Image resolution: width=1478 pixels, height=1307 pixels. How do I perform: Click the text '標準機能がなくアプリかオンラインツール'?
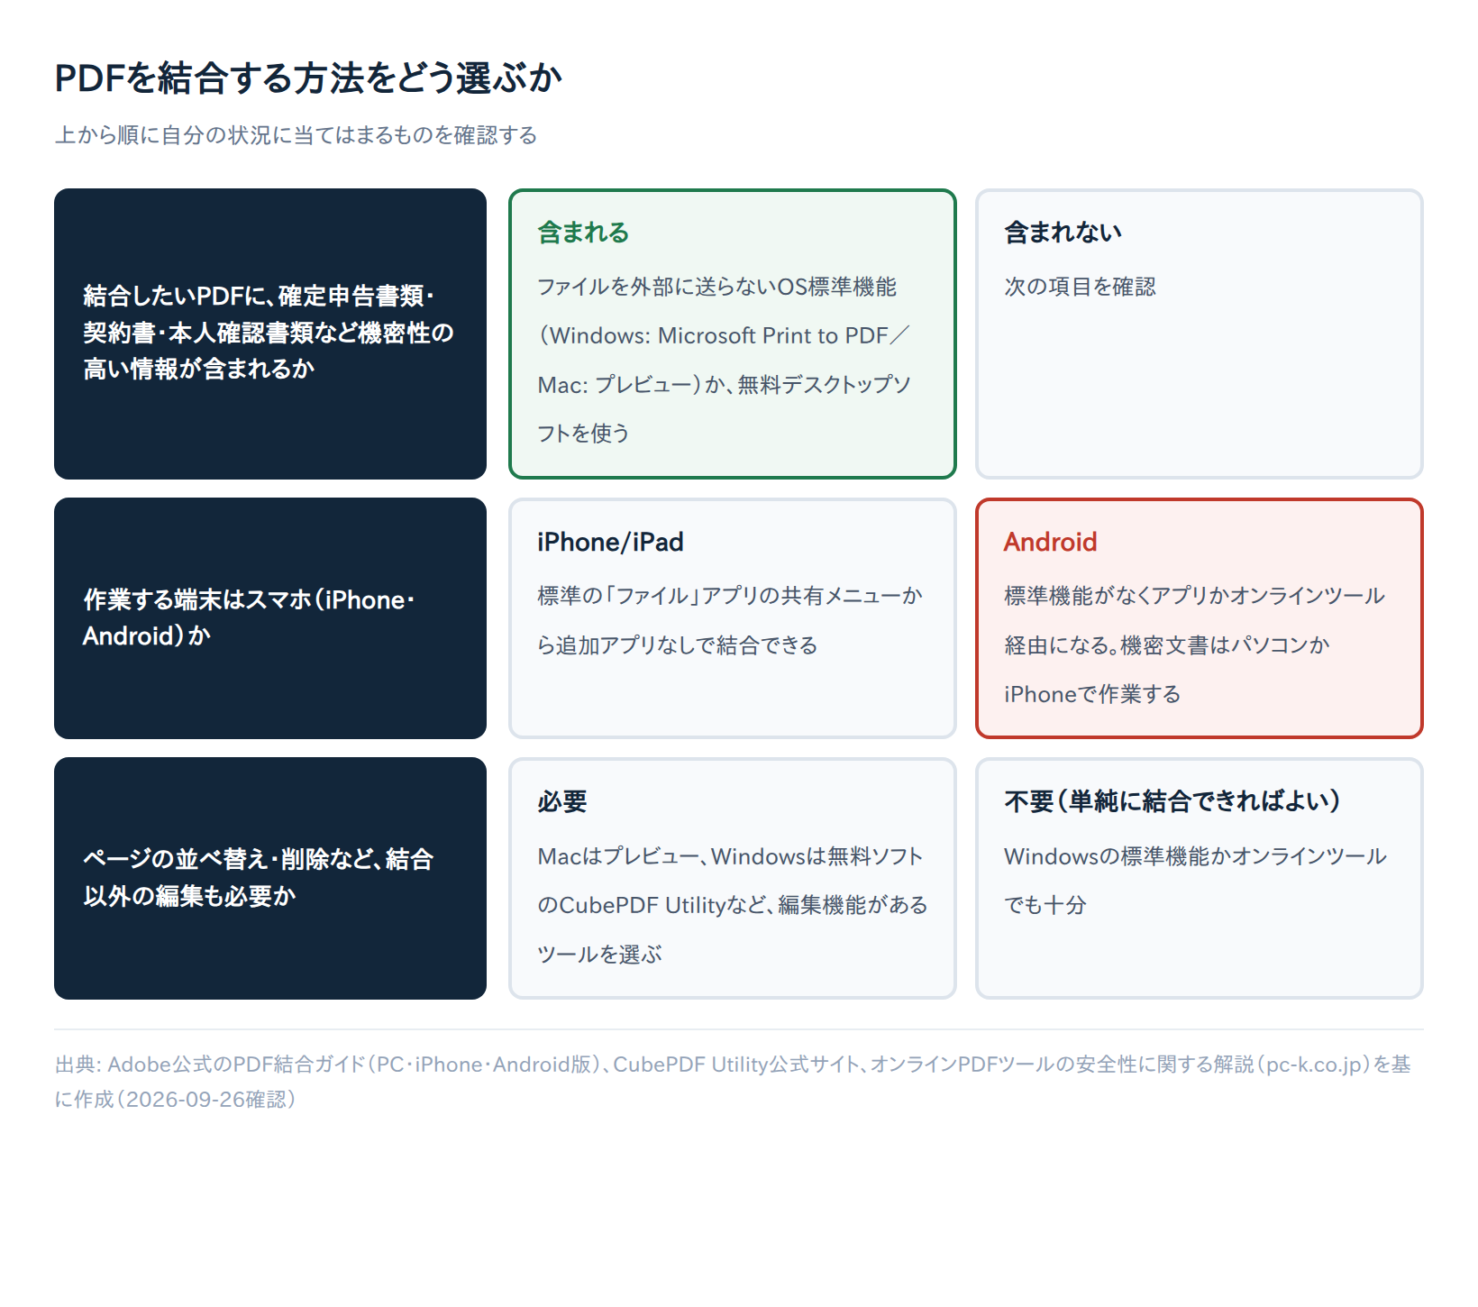pos(1194,596)
